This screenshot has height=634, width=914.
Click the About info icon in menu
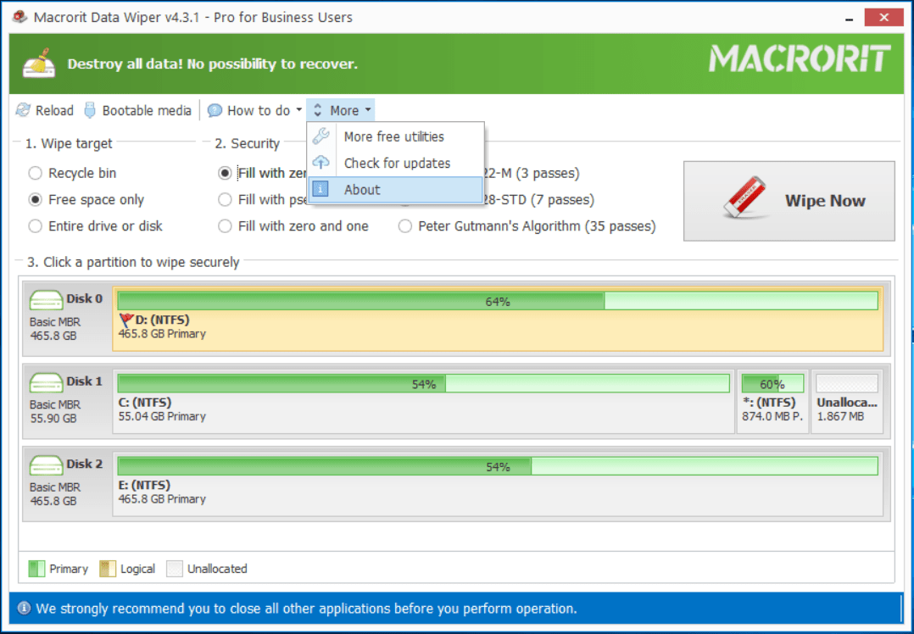click(321, 190)
